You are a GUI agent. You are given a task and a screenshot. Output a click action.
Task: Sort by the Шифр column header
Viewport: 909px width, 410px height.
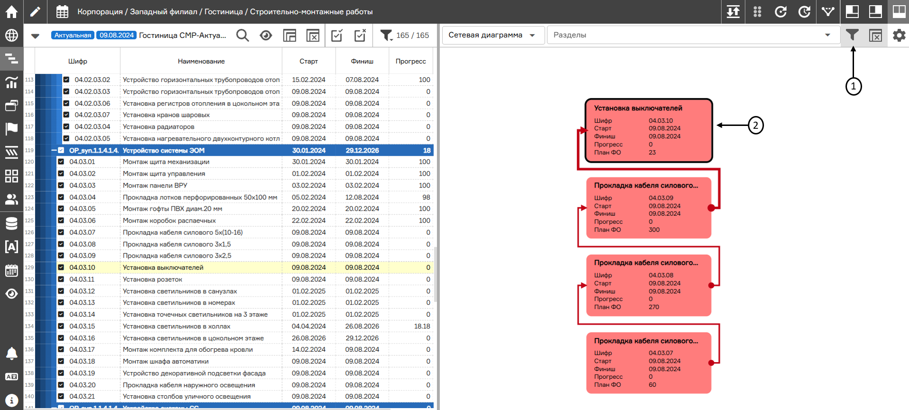[78, 61]
